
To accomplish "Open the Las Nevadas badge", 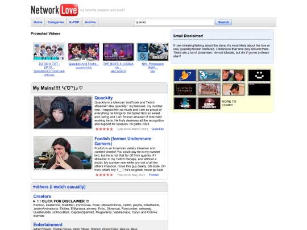I will (x=209, y=89).
